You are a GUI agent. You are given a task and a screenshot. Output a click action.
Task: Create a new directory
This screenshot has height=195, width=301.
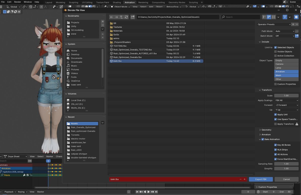133,17
